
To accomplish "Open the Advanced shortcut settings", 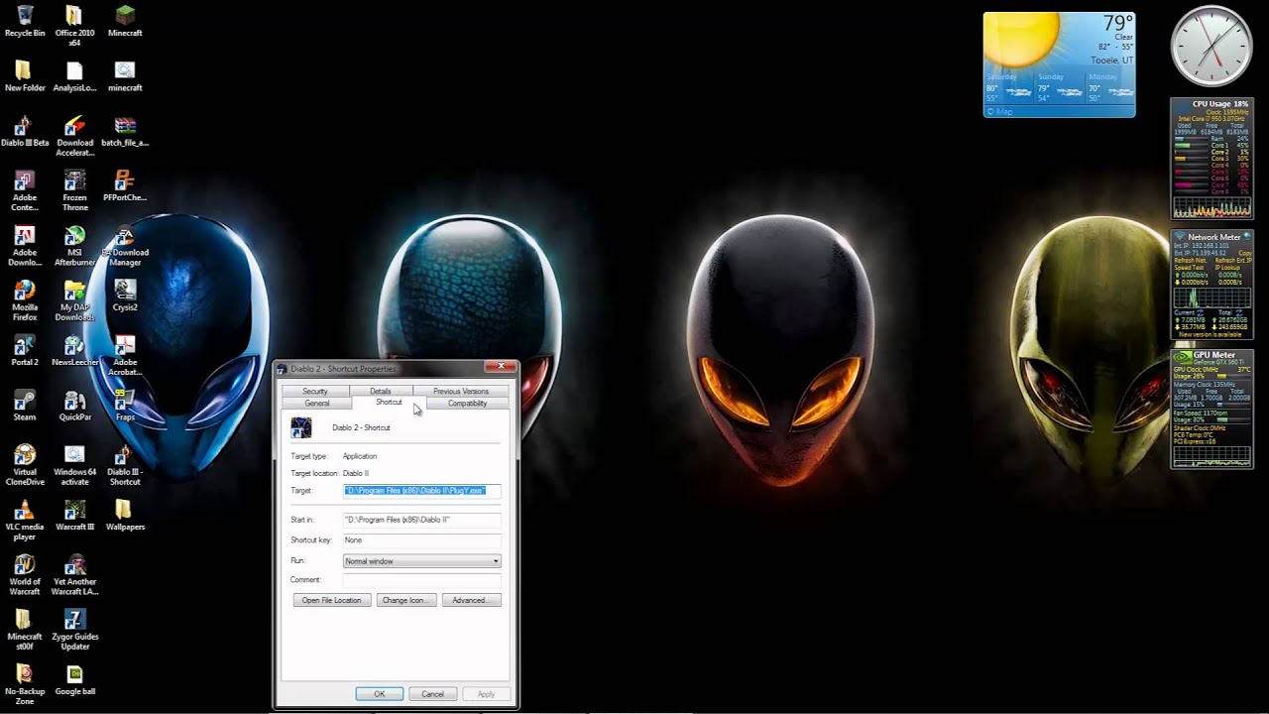I will [471, 600].
